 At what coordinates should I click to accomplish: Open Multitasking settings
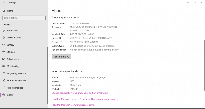click(x=13, y=66)
